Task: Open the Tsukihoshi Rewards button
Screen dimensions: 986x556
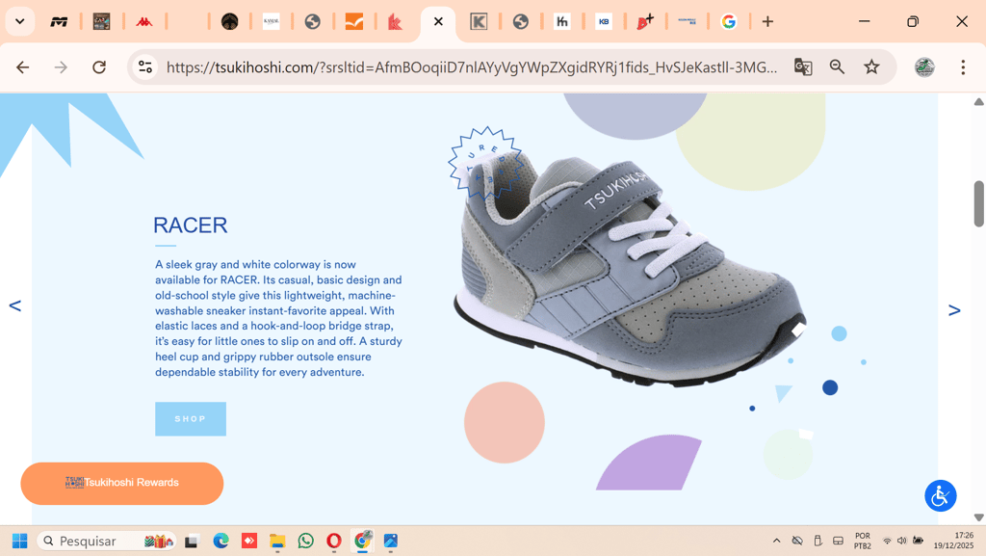Action: click(x=122, y=483)
